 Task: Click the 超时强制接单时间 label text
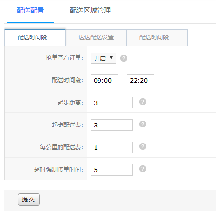(x=59, y=170)
